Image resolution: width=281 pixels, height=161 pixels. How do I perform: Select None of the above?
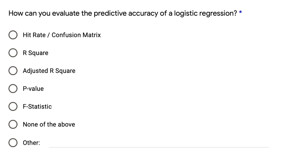click(13, 124)
